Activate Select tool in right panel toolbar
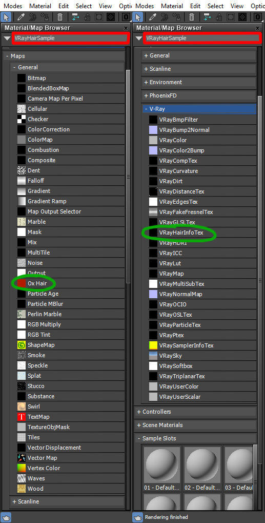The height and width of the screenshot is (523, 265). [138, 17]
